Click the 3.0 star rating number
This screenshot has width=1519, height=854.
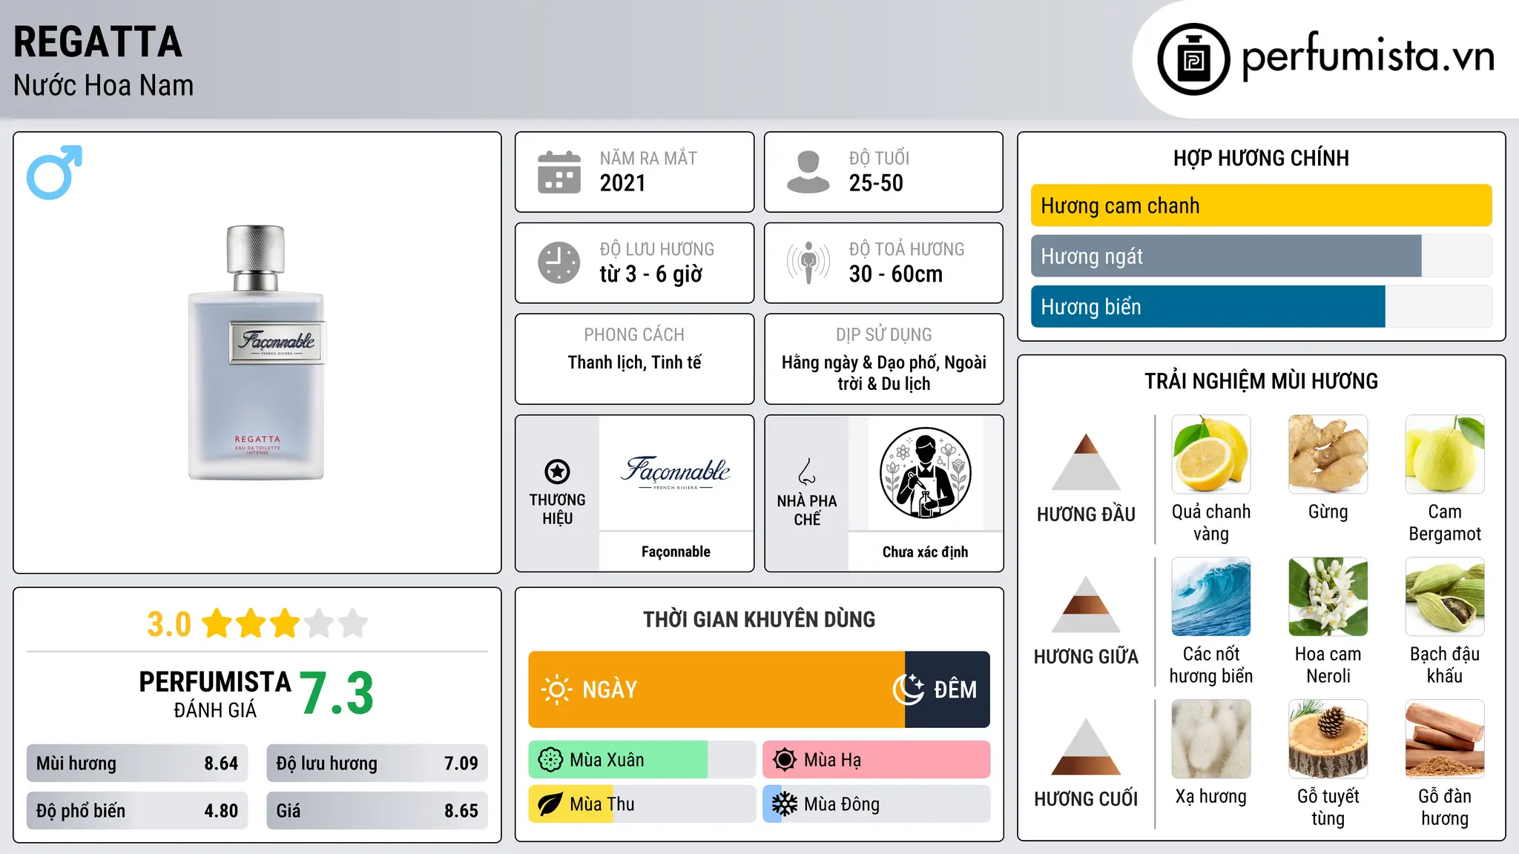click(x=169, y=624)
